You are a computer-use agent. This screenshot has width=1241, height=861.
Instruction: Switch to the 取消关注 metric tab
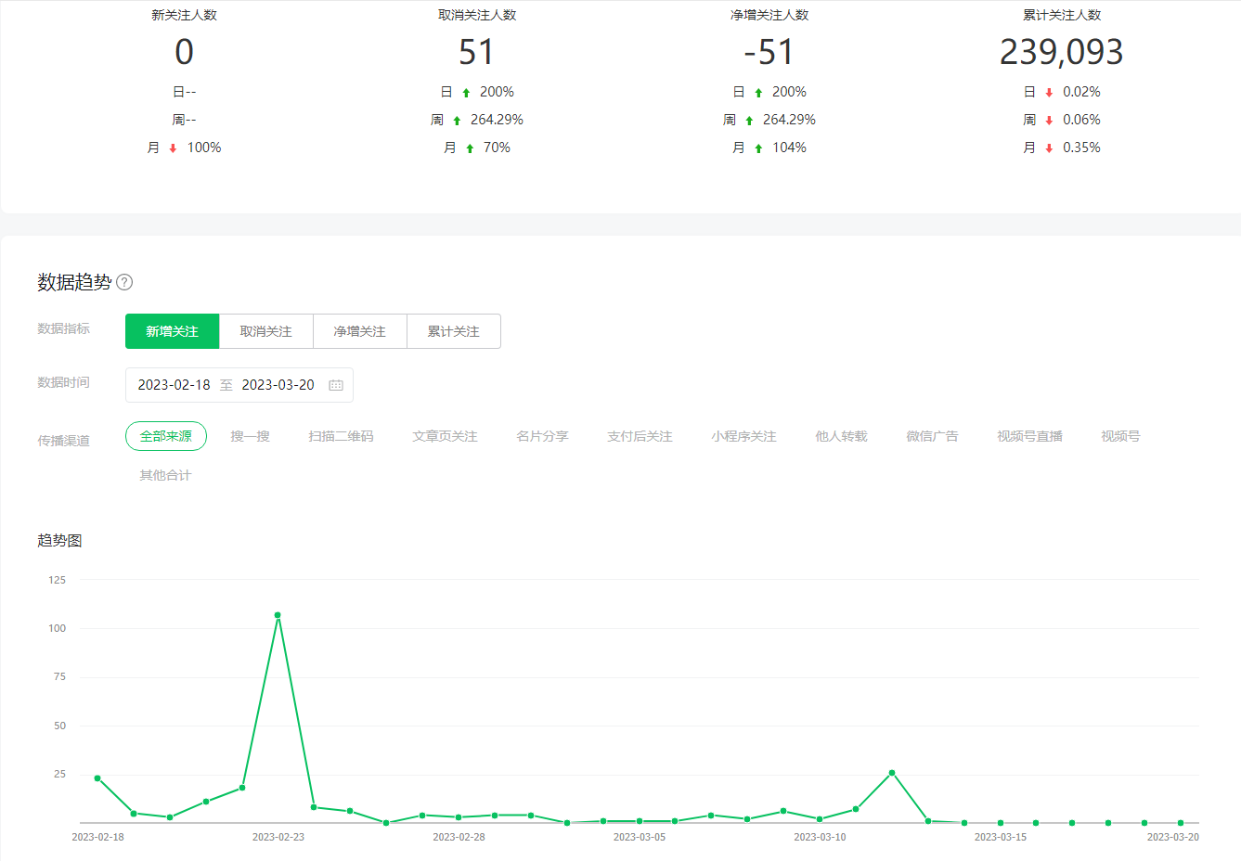click(265, 331)
